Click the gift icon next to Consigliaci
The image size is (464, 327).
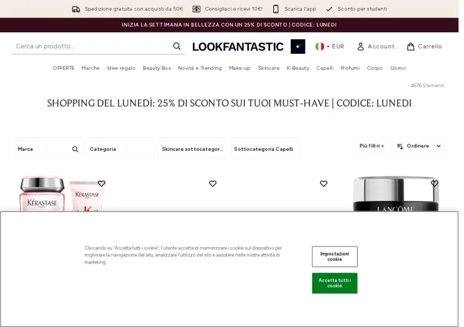coord(196,9)
